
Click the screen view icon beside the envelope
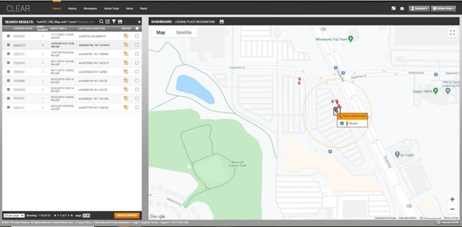[393, 8]
